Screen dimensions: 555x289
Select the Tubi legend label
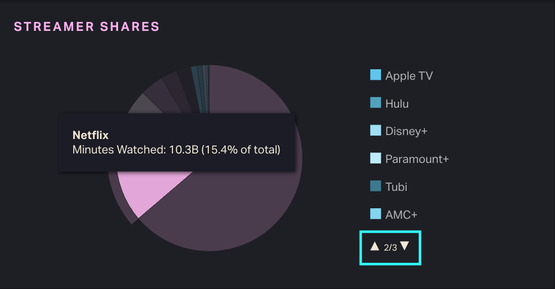[x=396, y=187]
